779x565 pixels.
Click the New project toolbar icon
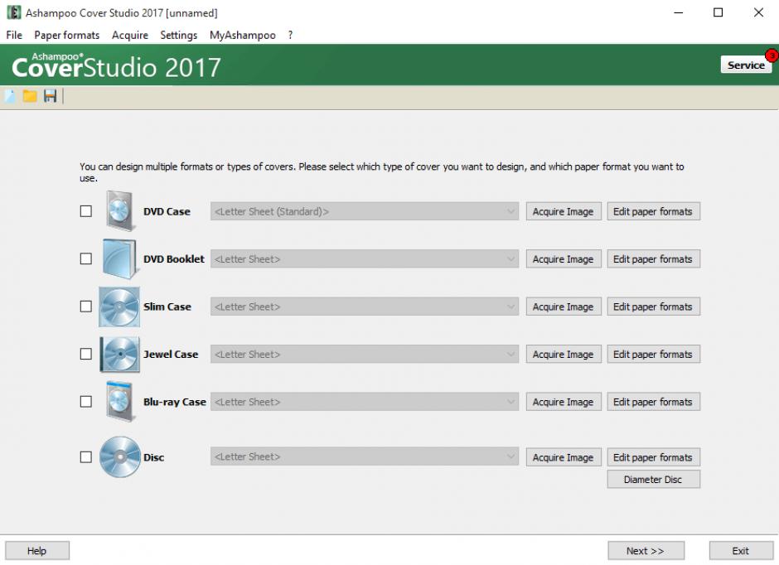coord(10,96)
